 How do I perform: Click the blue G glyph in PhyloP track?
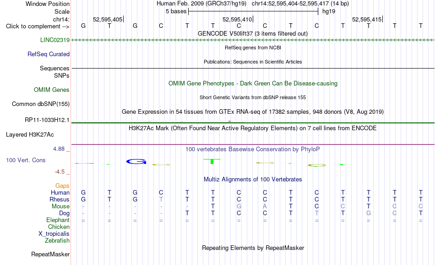click(x=136, y=161)
